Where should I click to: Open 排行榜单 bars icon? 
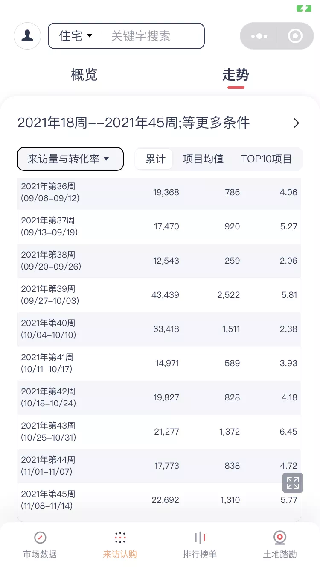200,538
